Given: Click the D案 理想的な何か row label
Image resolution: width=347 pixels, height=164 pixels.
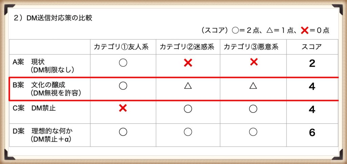Looking at the screenshot, I should point(43,135).
